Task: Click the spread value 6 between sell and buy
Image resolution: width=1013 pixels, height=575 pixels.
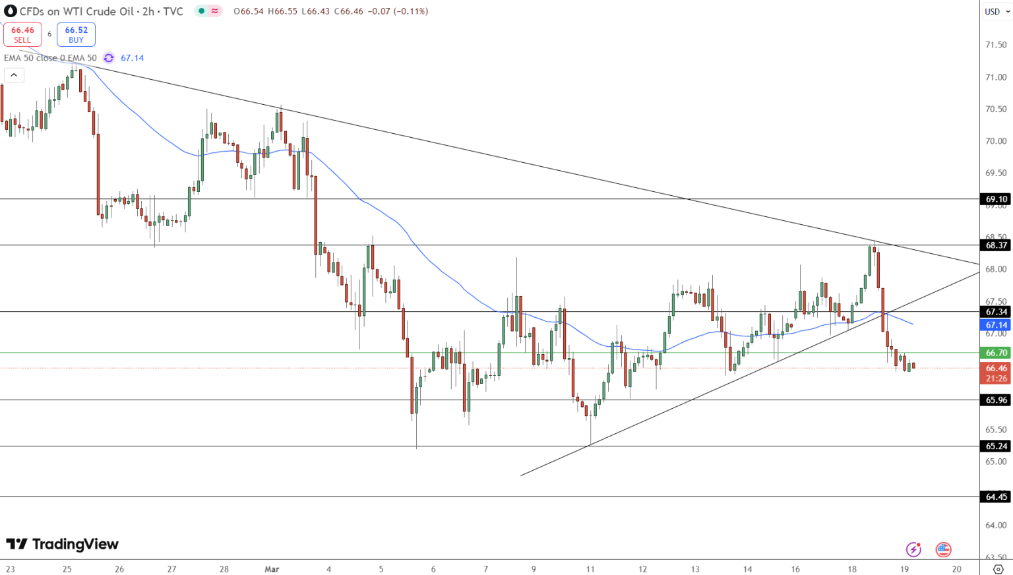Action: (49, 34)
